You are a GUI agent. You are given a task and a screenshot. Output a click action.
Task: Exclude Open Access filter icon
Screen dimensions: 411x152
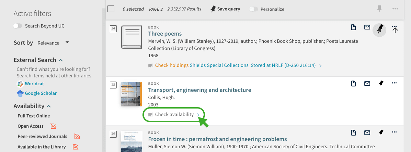pos(53,126)
